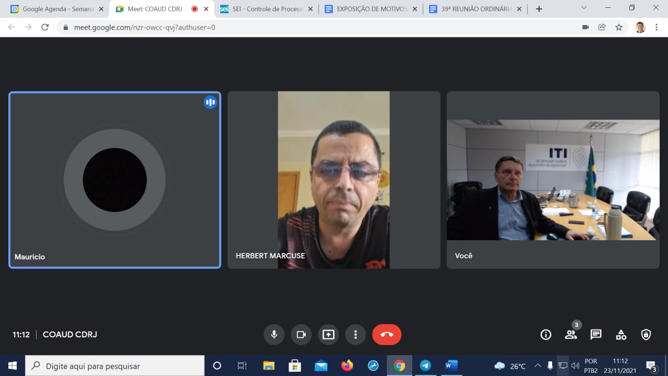Turn off the camera in Meet
This screenshot has width=668, height=376.
(x=301, y=335)
